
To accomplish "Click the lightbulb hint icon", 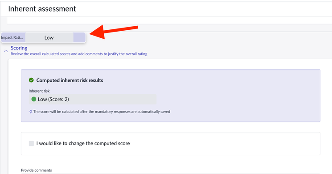I will coord(31,112).
